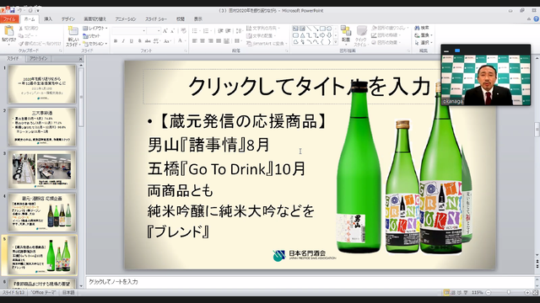Click Shape Outline (図形の枠線) button
The width and height of the screenshot is (540, 303).
pos(386,35)
